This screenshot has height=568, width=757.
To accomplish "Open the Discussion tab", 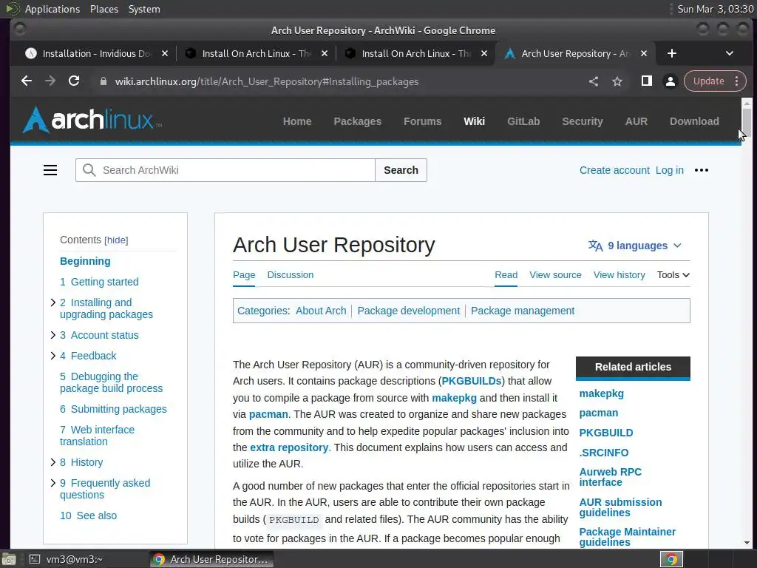I will coord(290,275).
